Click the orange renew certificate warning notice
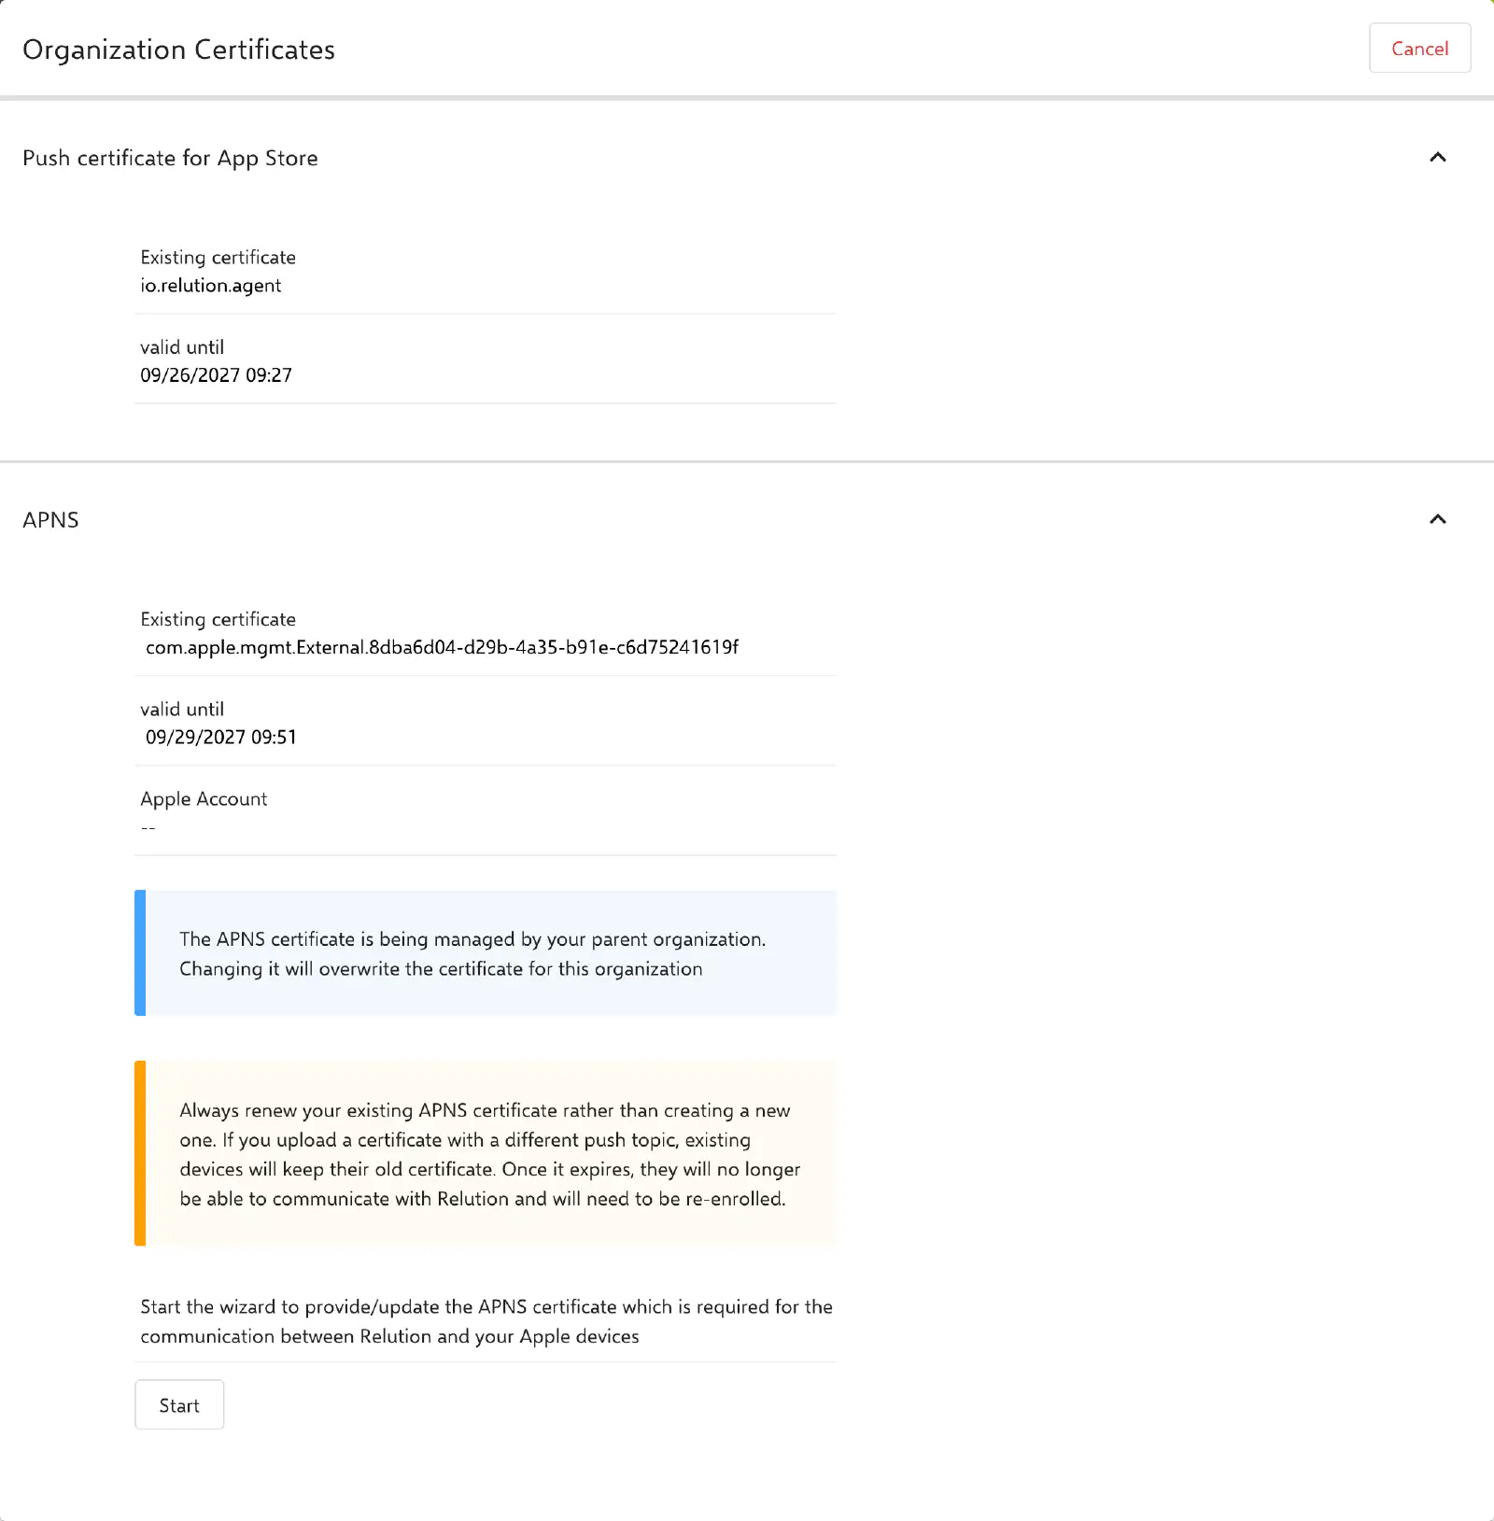 [x=486, y=1153]
